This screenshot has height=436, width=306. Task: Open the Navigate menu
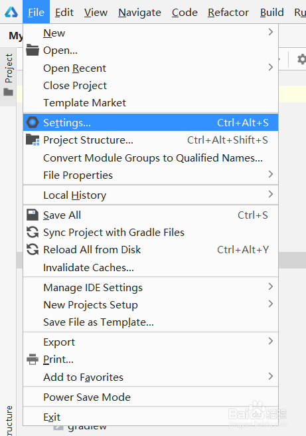click(139, 12)
